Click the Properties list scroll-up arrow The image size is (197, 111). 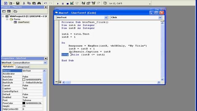click(44, 71)
